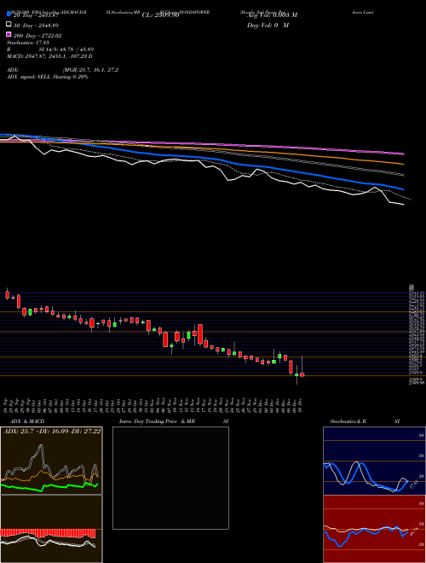
Task: Click the RSI 14/3: 48.78 / 45.89 reading
Action: click(50, 49)
